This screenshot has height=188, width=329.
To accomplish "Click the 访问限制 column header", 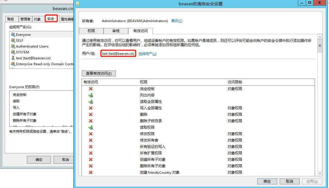I will pos(235,82).
